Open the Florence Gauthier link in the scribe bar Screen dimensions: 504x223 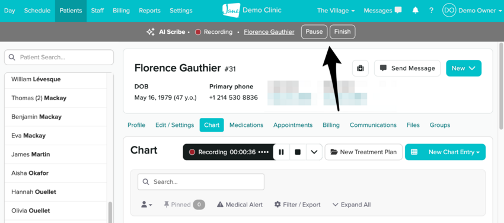point(269,32)
